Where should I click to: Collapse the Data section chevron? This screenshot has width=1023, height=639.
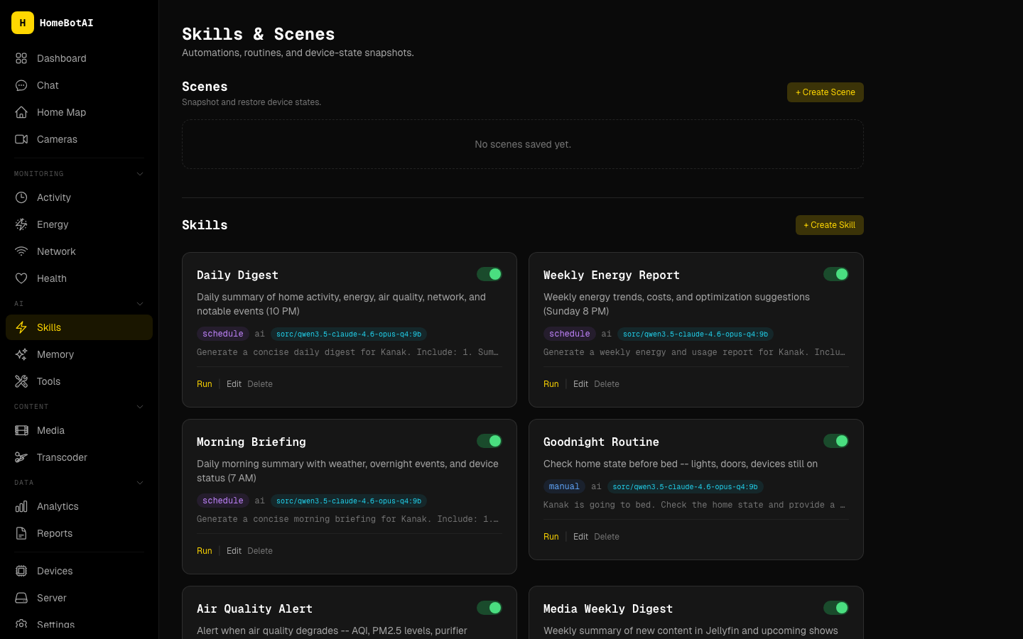click(x=139, y=483)
